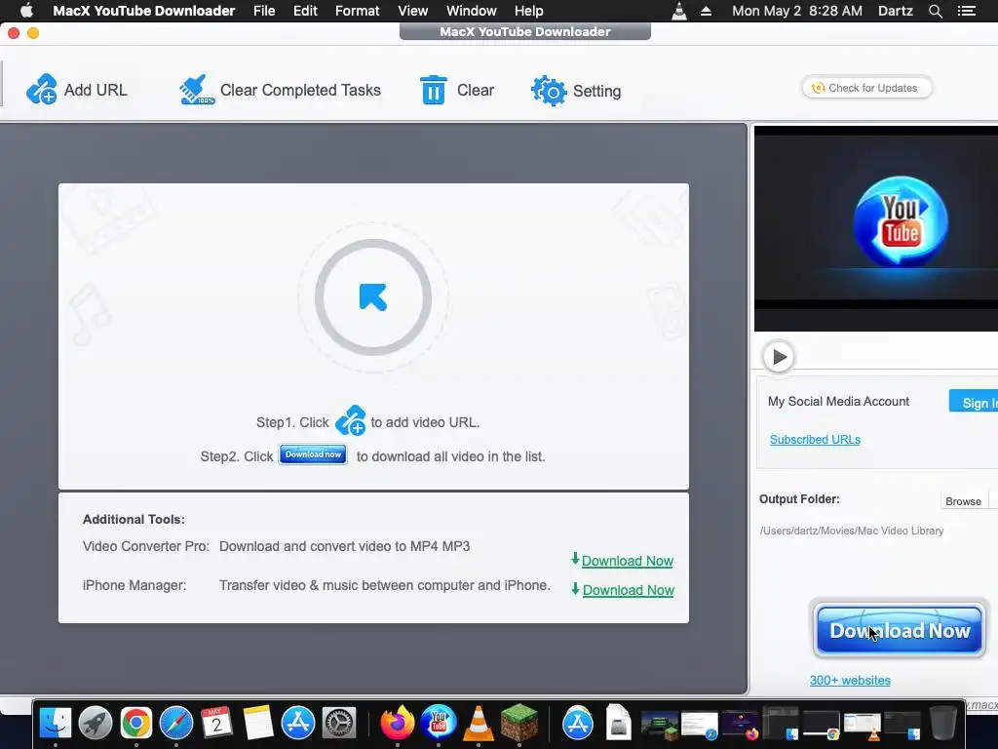998x749 pixels.
Task: Click the Sign In button
Action: (x=974, y=402)
